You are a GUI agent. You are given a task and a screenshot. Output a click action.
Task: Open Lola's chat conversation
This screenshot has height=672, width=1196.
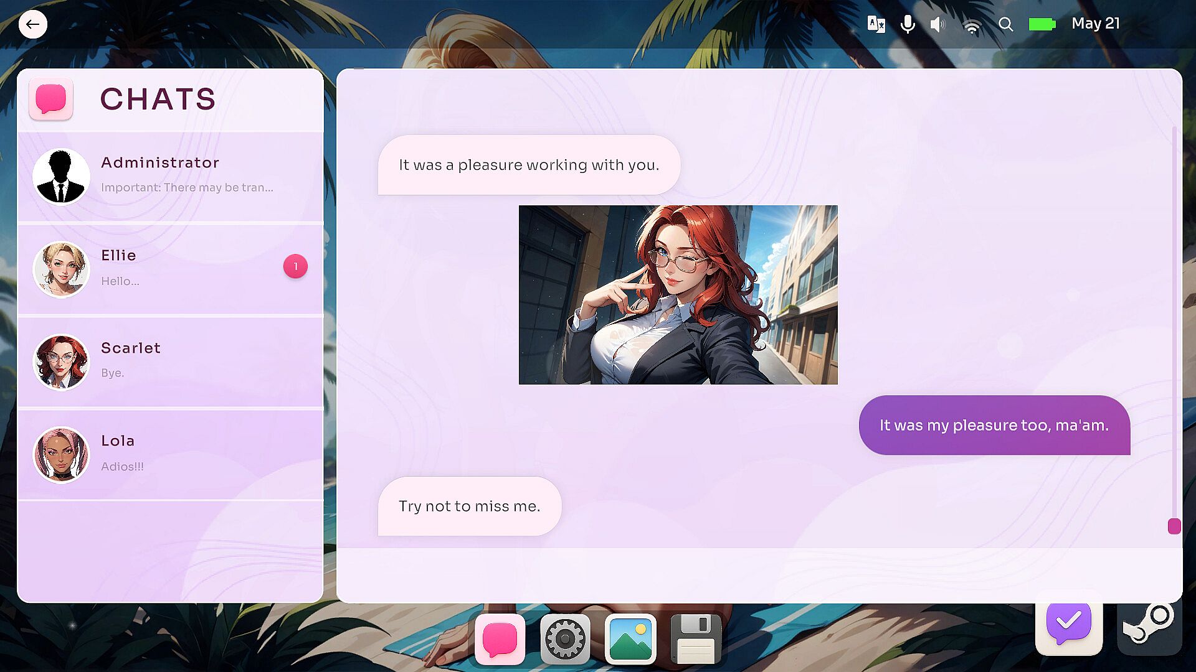[x=170, y=454]
